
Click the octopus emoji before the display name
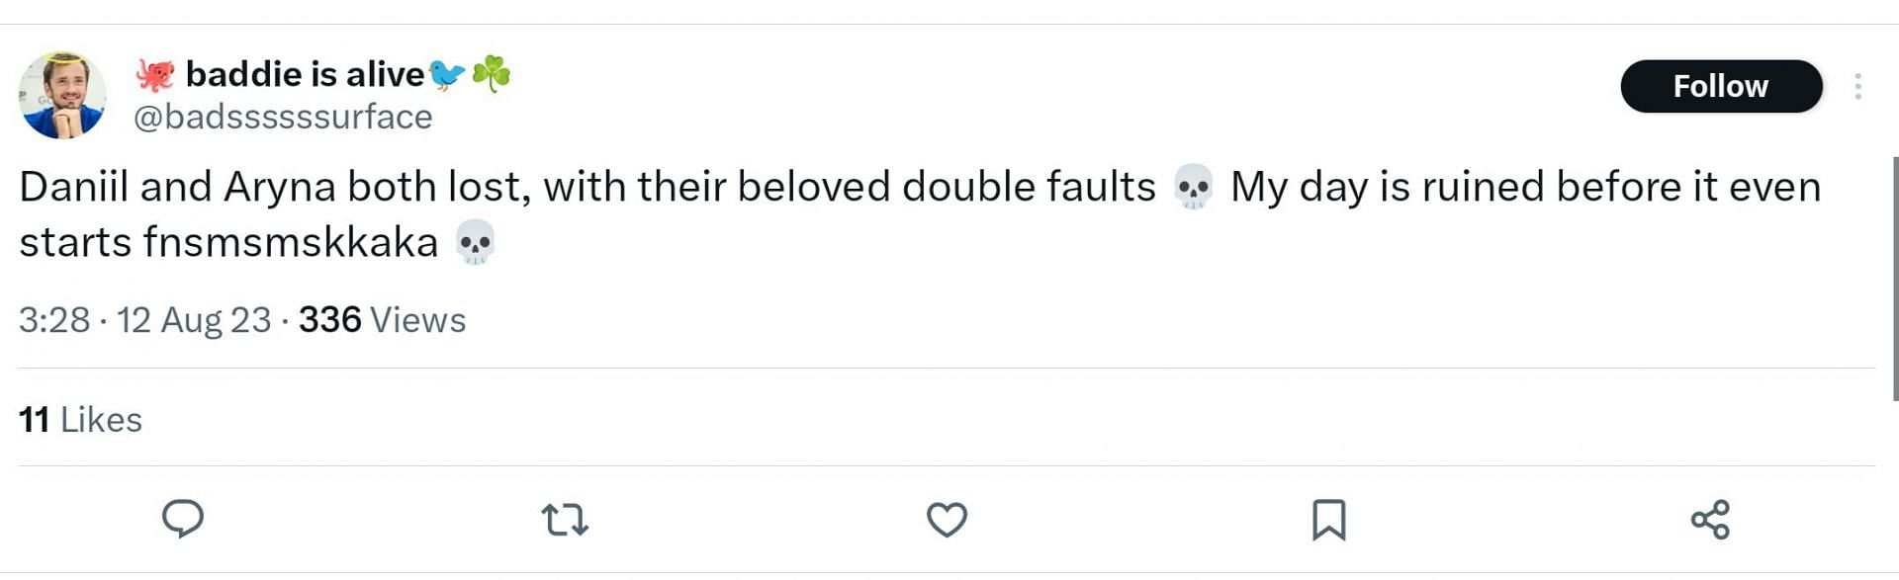[x=155, y=75]
